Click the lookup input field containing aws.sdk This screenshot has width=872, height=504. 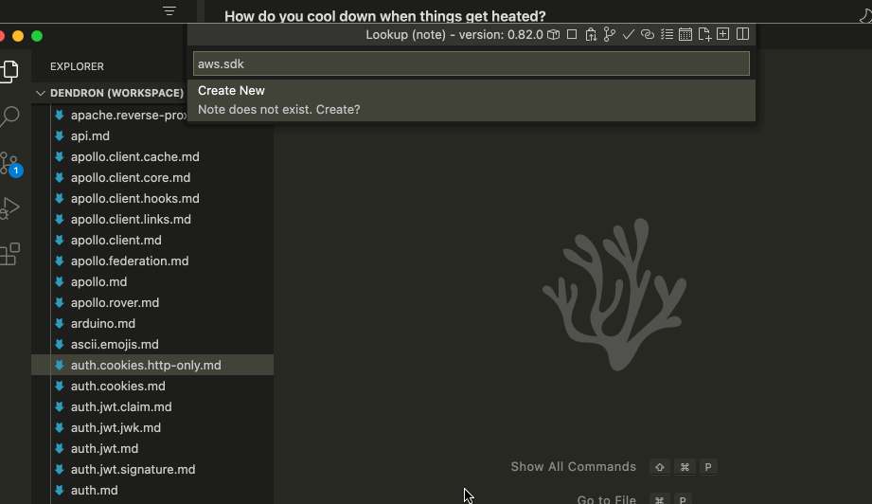(472, 63)
